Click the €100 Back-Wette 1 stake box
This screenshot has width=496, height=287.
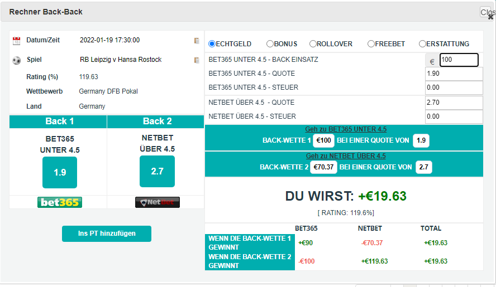click(323, 140)
